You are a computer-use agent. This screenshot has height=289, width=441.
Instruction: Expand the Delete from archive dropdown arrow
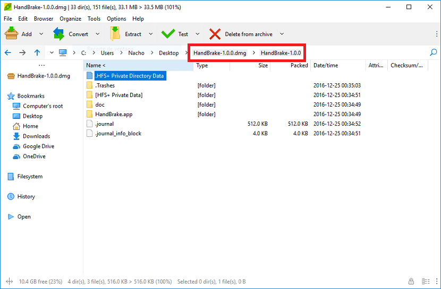pos(282,34)
